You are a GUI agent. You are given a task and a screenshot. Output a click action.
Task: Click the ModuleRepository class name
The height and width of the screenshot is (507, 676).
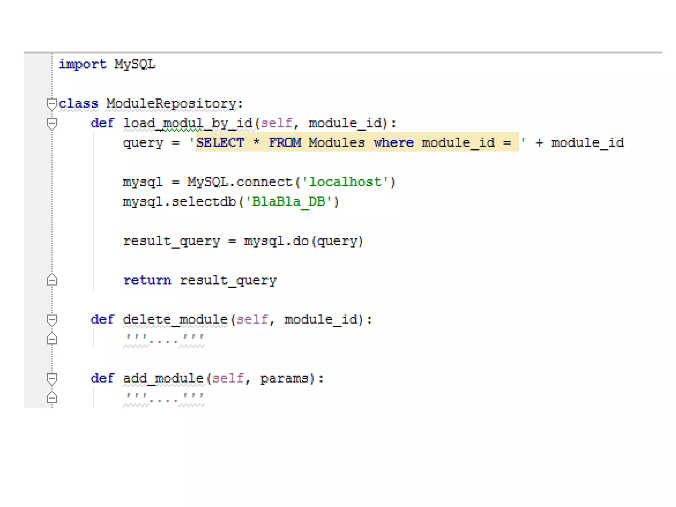point(171,104)
